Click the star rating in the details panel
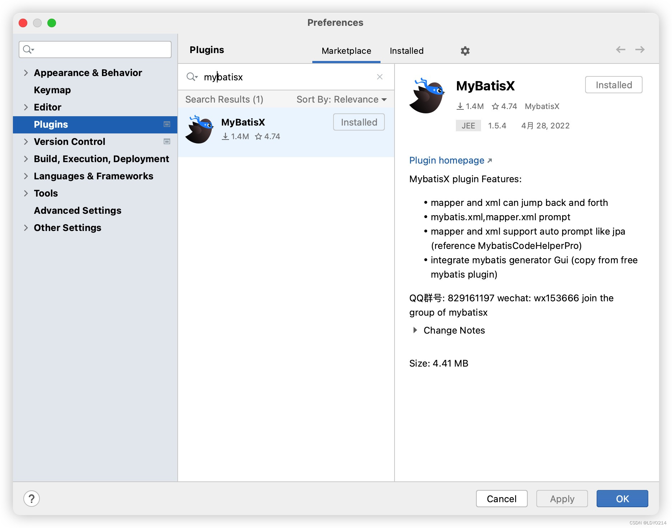 point(504,106)
